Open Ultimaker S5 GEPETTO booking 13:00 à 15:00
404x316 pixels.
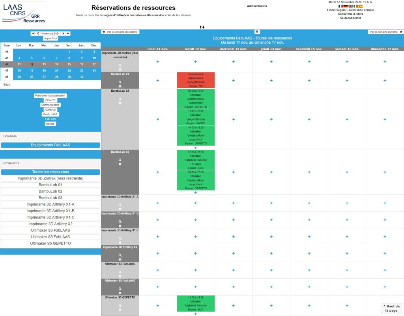[196, 303]
